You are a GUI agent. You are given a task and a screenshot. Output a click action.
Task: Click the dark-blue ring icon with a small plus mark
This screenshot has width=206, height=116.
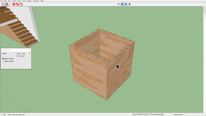(x=126, y=4)
